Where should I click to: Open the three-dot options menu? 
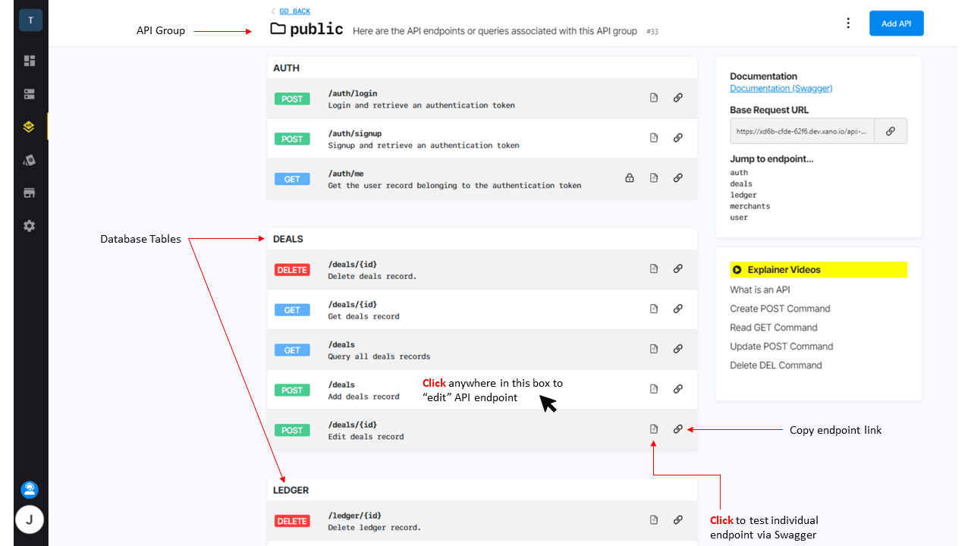(x=848, y=24)
